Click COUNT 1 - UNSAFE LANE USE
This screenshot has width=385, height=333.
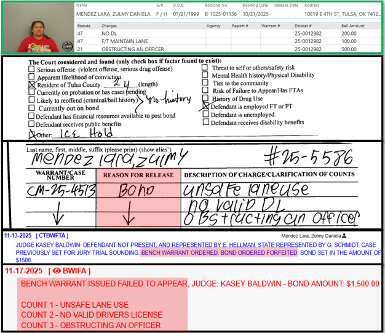(74, 305)
